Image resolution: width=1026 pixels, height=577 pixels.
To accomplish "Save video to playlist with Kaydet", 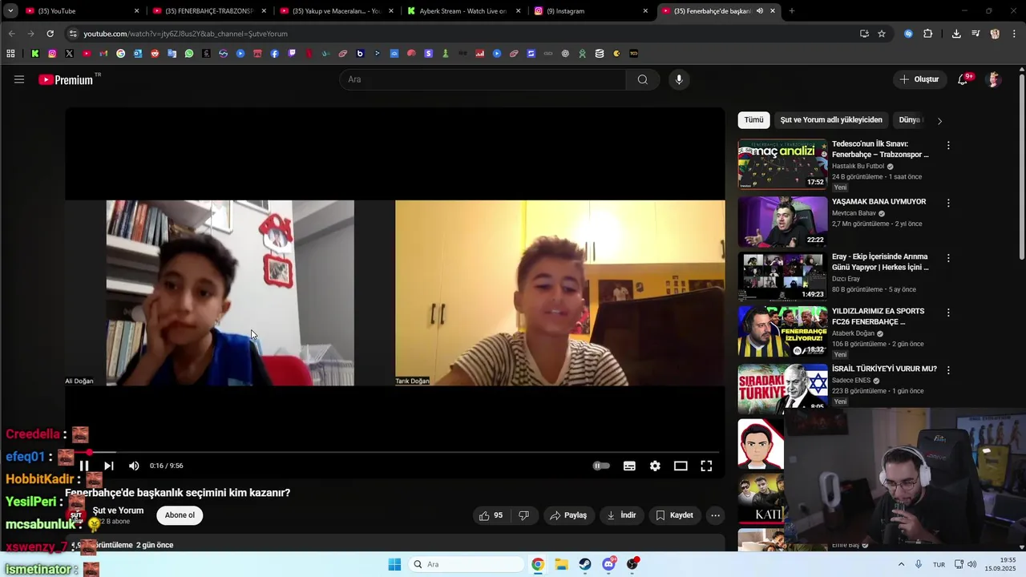I will click(674, 515).
